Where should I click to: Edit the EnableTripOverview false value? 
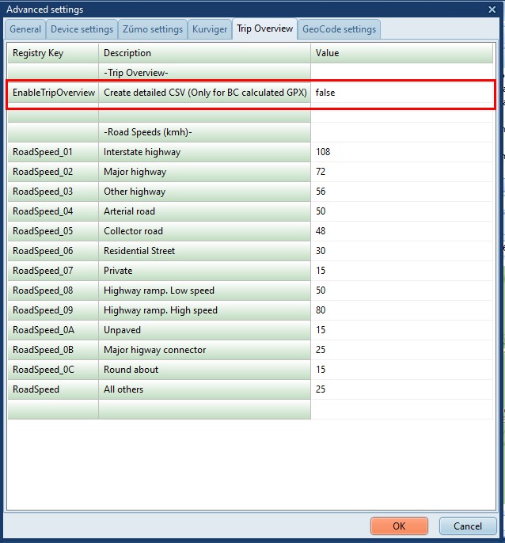(x=401, y=93)
